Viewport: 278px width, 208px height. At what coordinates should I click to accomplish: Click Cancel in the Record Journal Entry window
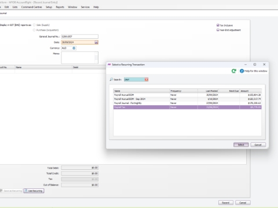click(x=243, y=203)
